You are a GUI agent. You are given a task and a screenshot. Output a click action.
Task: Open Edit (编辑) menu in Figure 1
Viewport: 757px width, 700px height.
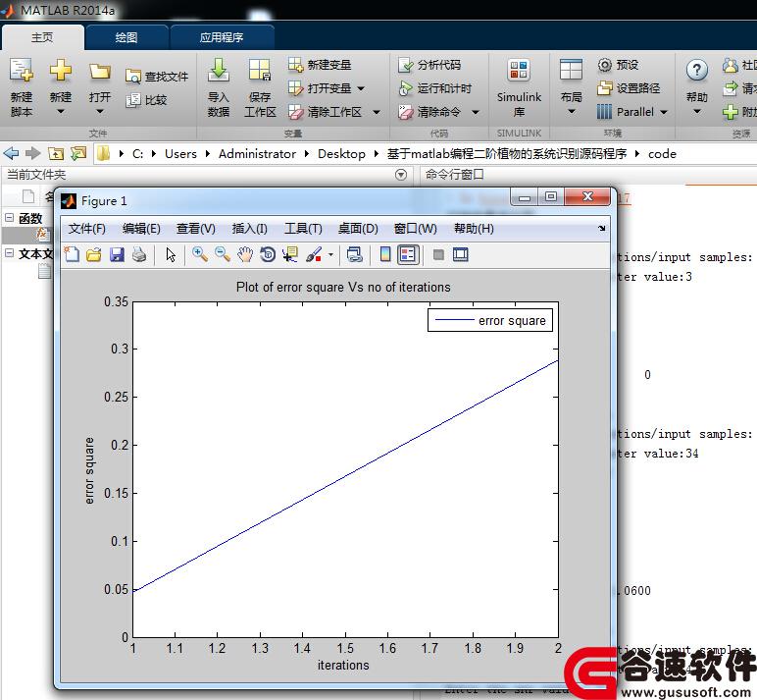141,228
